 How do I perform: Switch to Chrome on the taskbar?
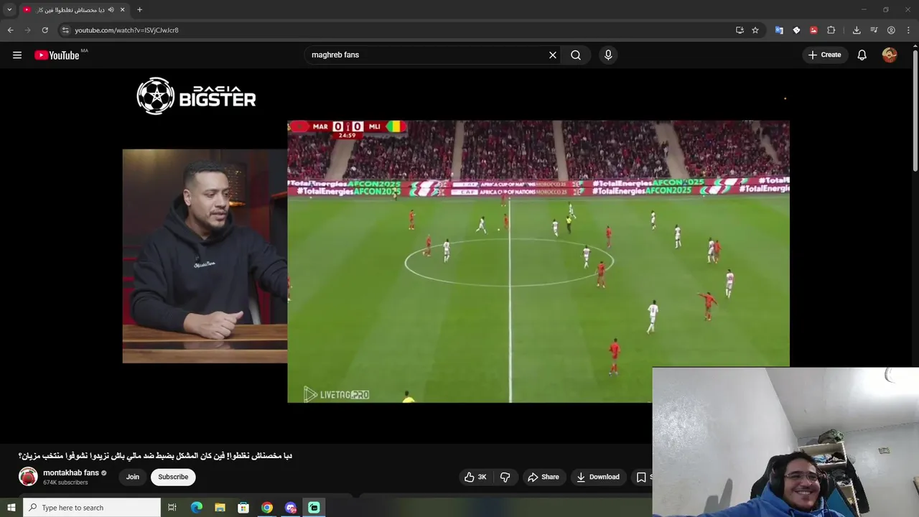pos(267,508)
